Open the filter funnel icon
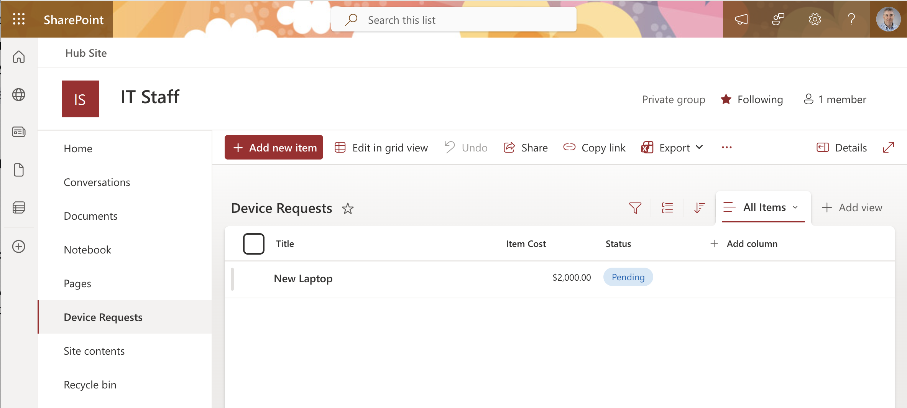The image size is (907, 408). coord(635,208)
